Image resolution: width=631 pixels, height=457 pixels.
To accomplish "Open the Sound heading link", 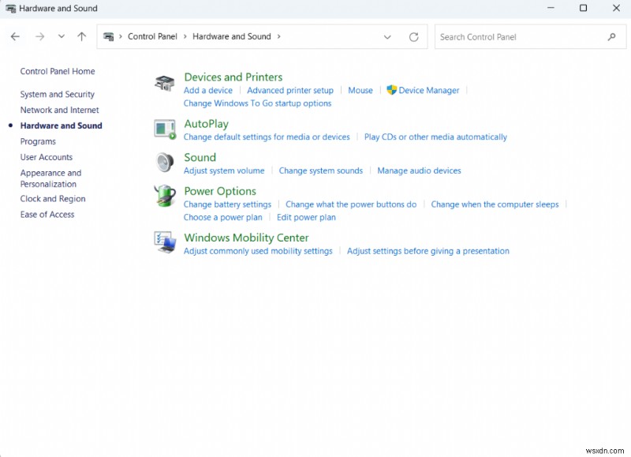I will pos(200,157).
